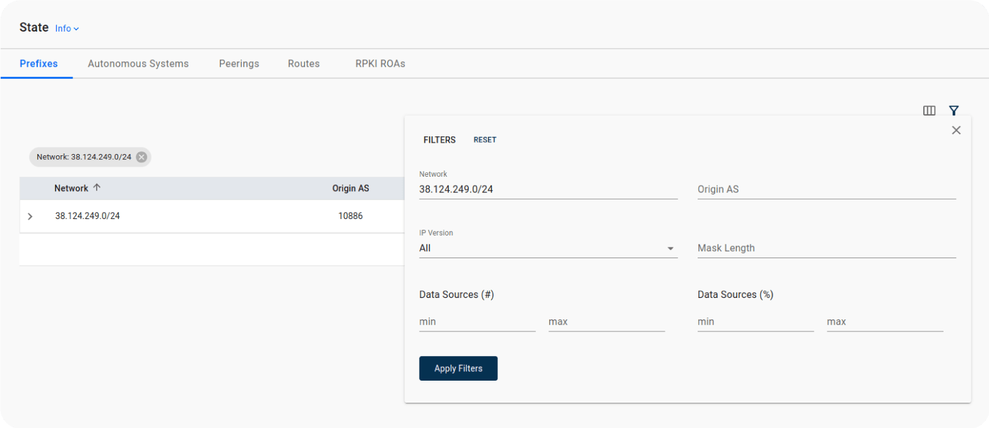The height and width of the screenshot is (428, 989).
Task: Switch to the Autonomous Systems tab
Action: [138, 64]
